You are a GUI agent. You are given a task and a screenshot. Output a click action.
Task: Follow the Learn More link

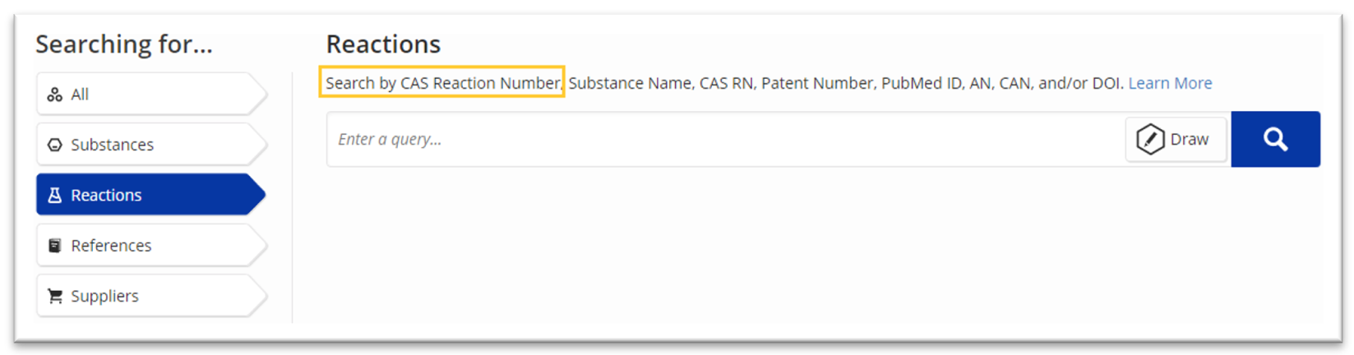click(x=1170, y=83)
